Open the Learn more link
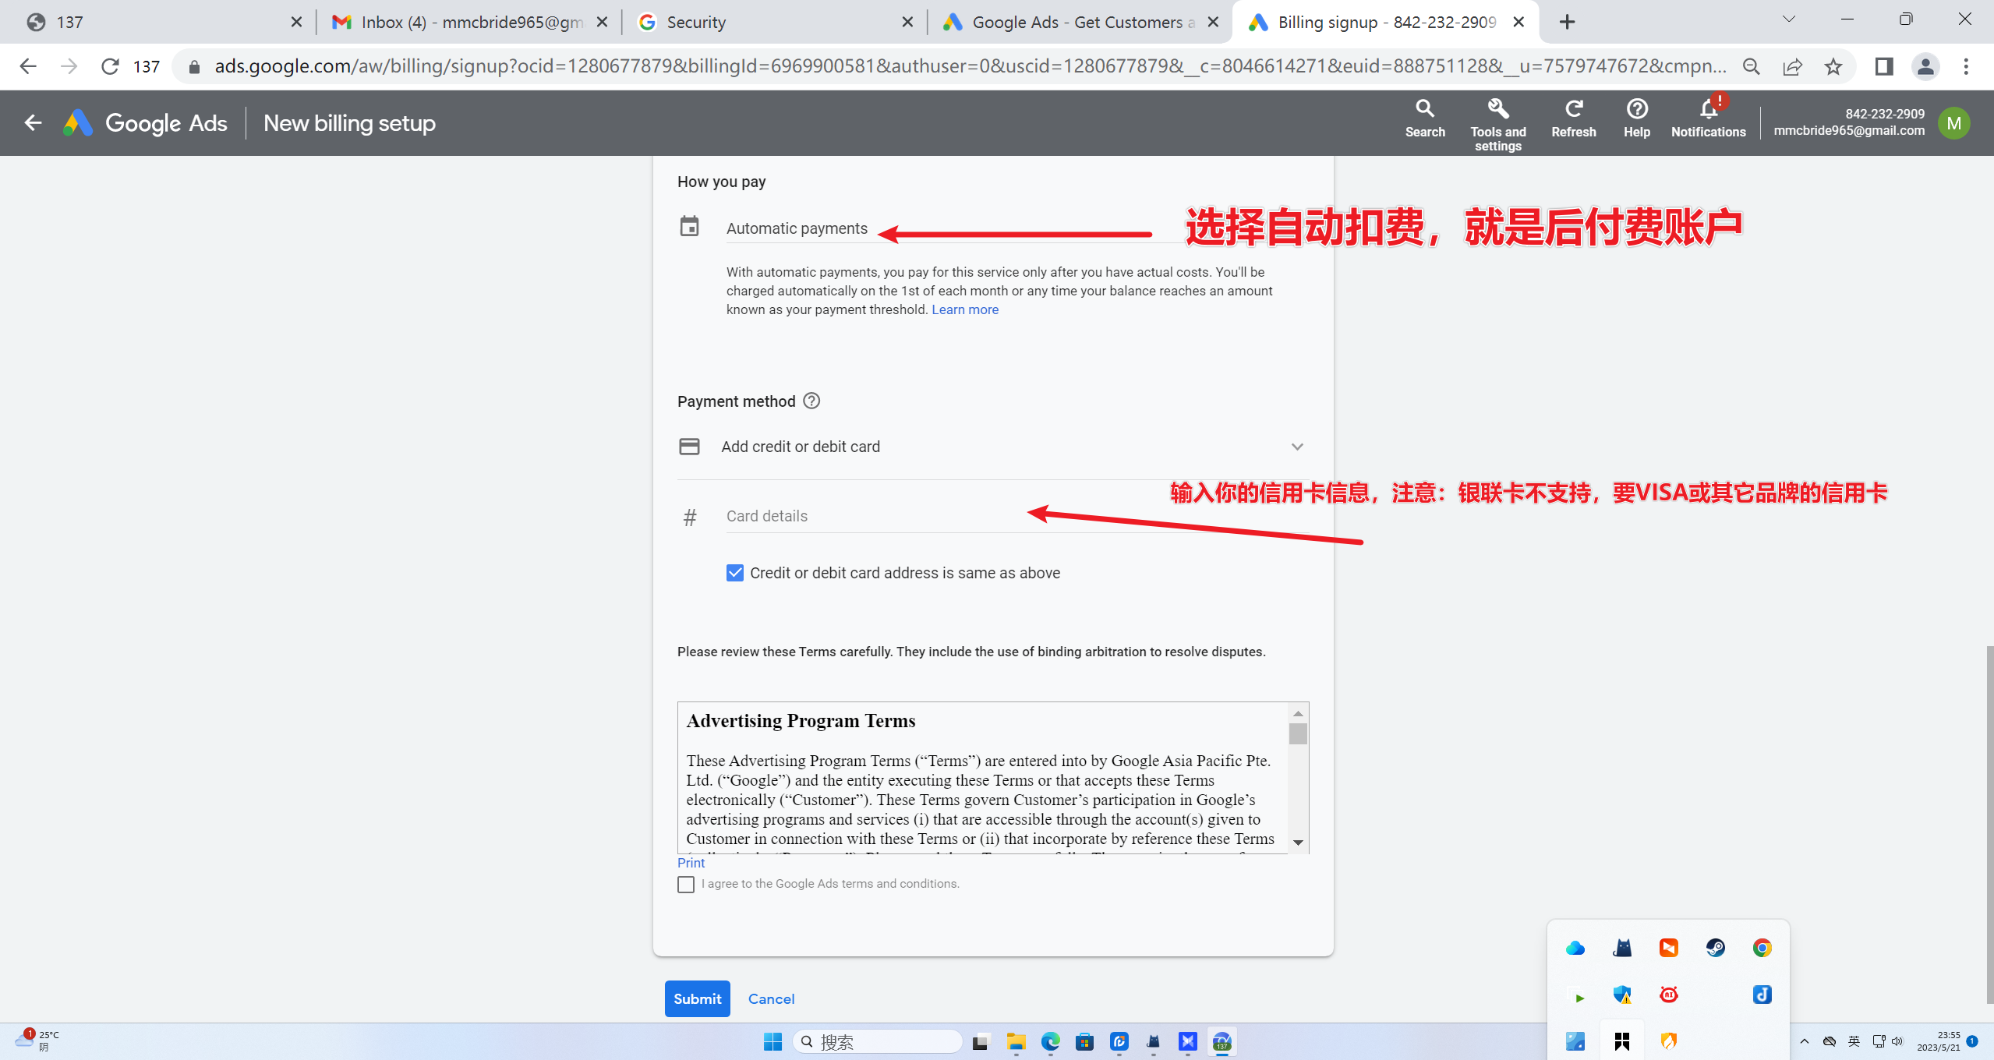 tap(964, 309)
